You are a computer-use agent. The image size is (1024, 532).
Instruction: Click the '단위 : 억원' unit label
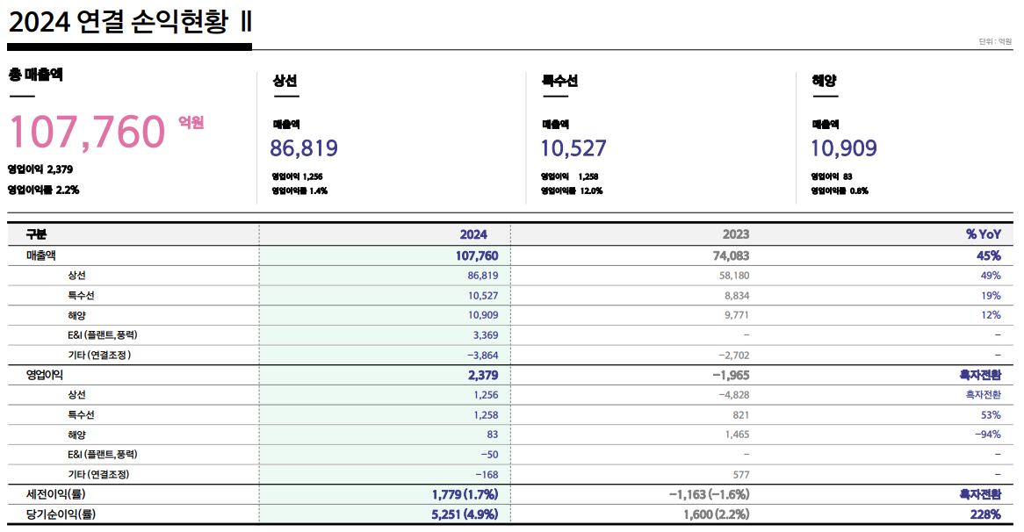995,41
